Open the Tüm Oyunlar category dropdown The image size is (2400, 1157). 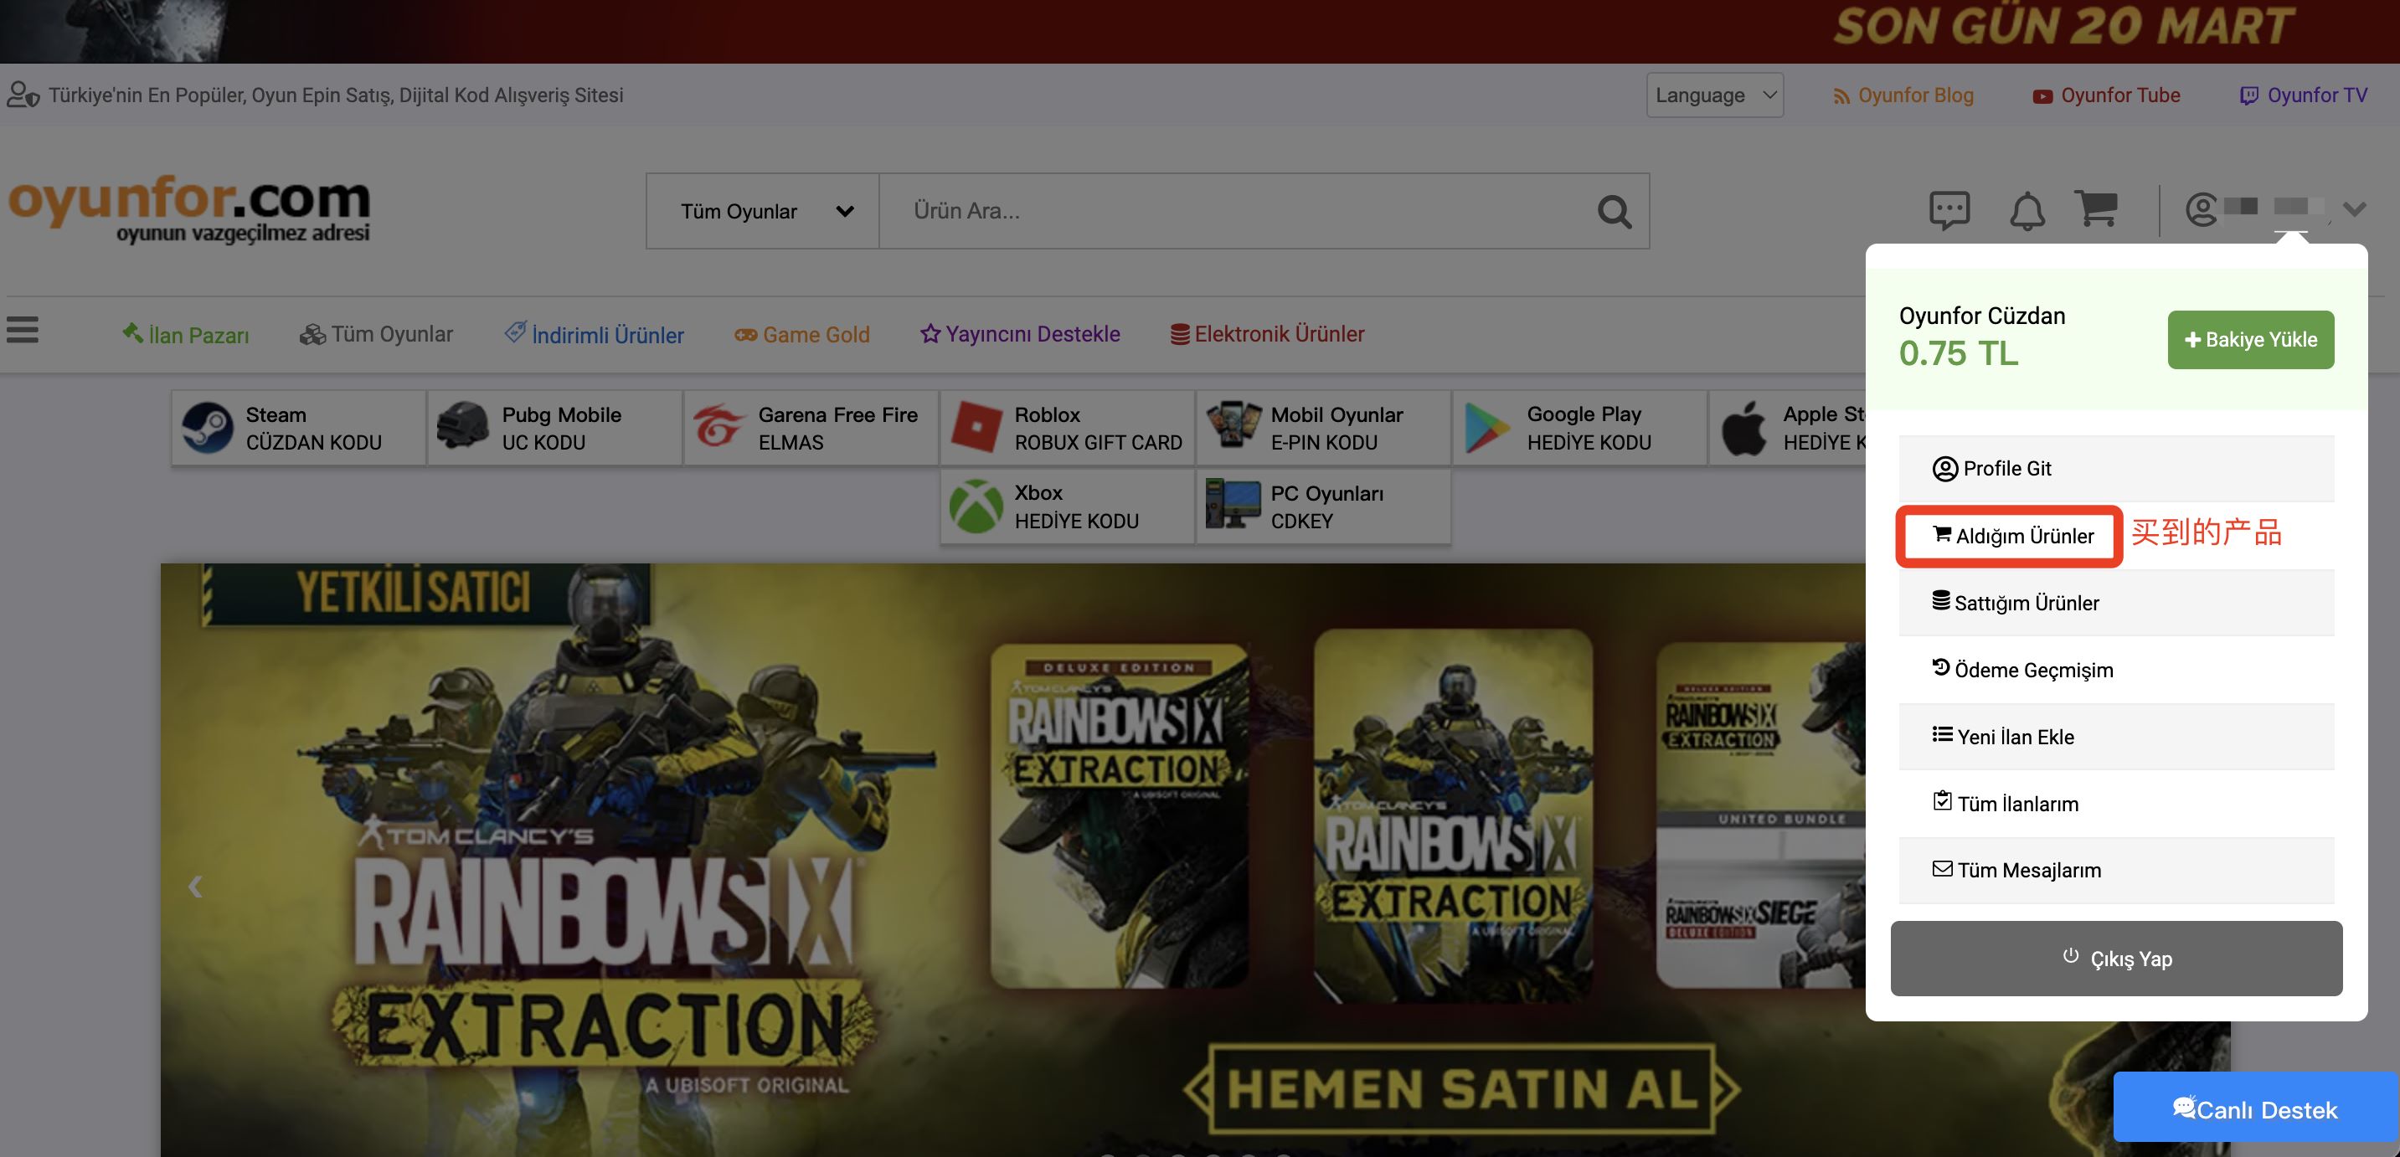pos(763,212)
